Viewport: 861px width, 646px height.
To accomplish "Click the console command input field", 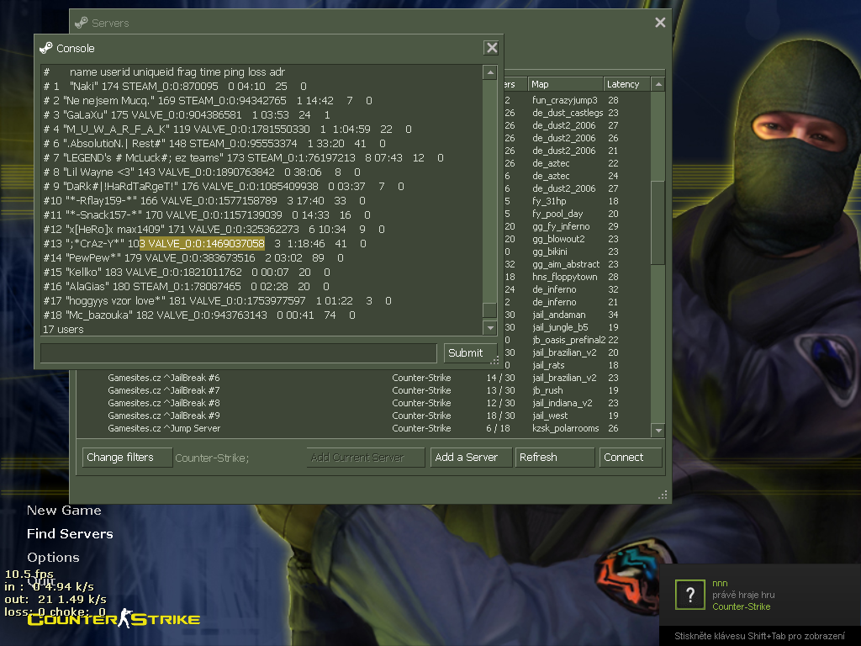I will [x=239, y=352].
